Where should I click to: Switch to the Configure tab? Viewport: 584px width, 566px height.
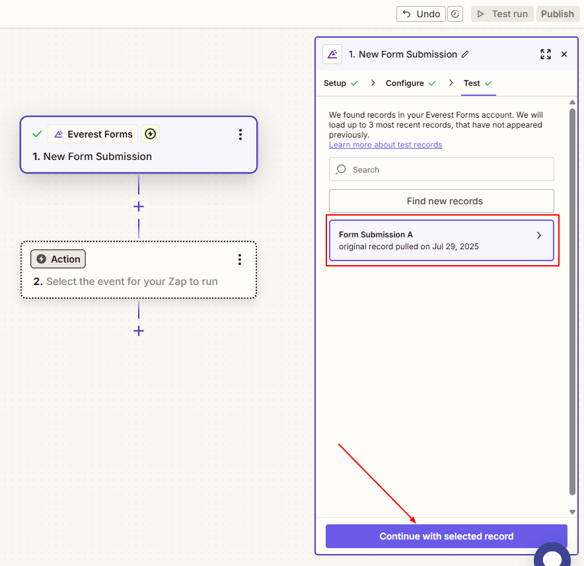tap(405, 83)
